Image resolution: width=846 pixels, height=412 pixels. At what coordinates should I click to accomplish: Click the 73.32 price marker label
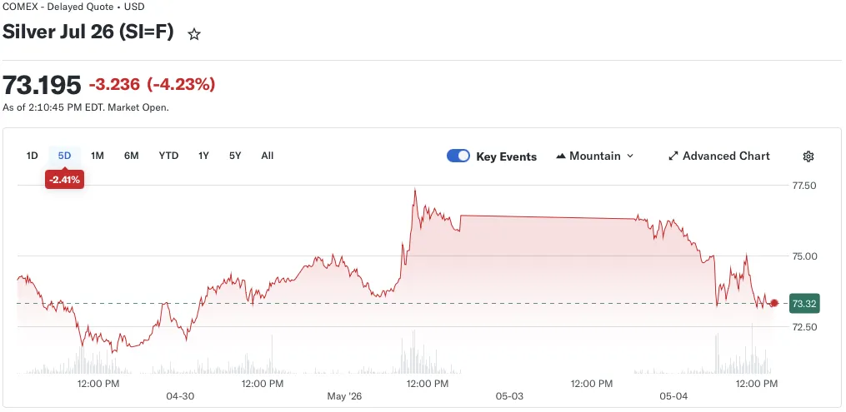[x=804, y=304]
